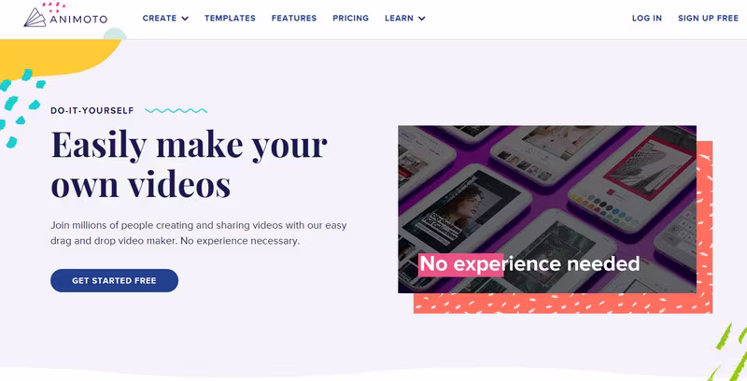The image size is (747, 381).
Task: Open the Features page
Action: coord(294,18)
